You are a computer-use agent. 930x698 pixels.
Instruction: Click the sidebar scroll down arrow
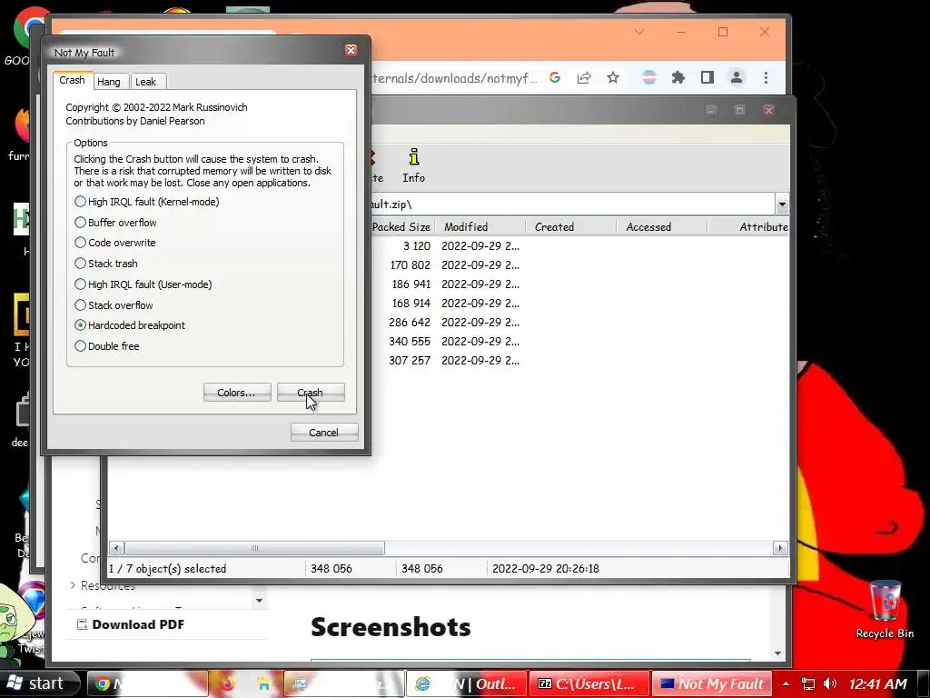point(259,601)
